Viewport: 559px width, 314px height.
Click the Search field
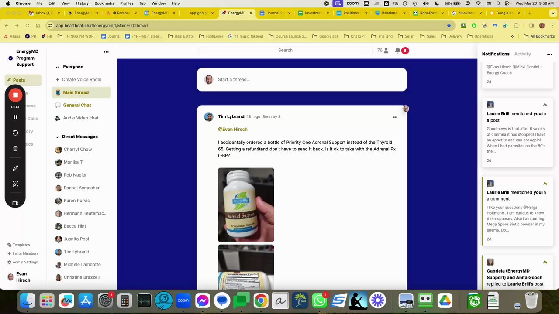click(x=285, y=50)
